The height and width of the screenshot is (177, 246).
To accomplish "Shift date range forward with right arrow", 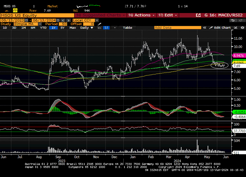I will [x=69, y=20].
